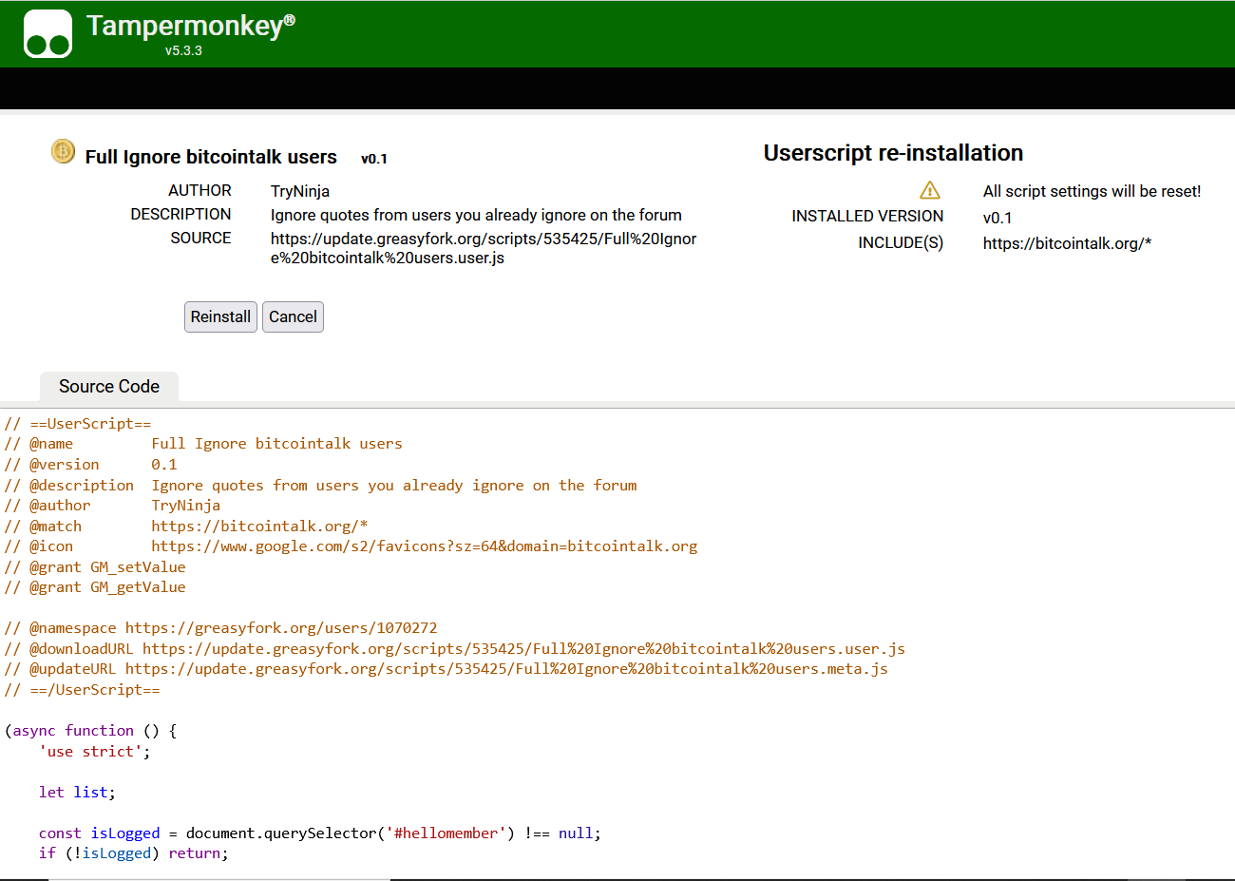Click the 'const isLogged' code line
The height and width of the screenshot is (881, 1235).
(x=320, y=833)
